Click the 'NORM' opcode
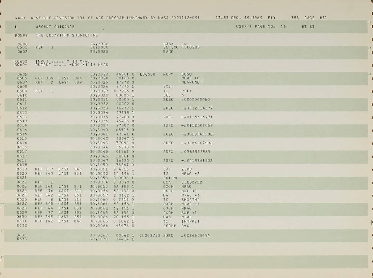Viewport: 373px width, 278px height. tap(168, 75)
